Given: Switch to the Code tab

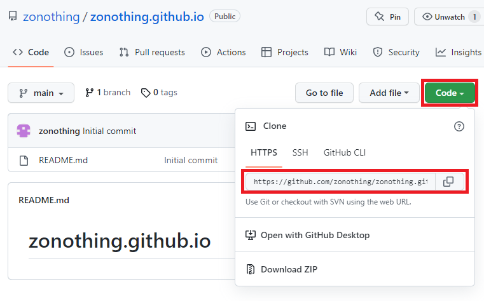Looking at the screenshot, I should (x=31, y=52).
